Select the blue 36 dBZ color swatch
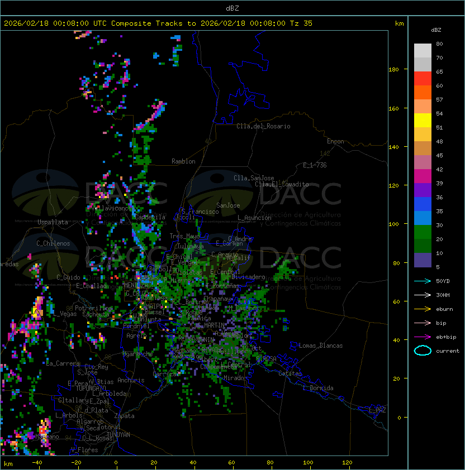The height and width of the screenshot is (470, 465). (423, 204)
